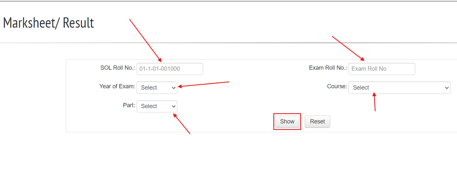
Task: Click the "Course:" label text
Action: 337,86
